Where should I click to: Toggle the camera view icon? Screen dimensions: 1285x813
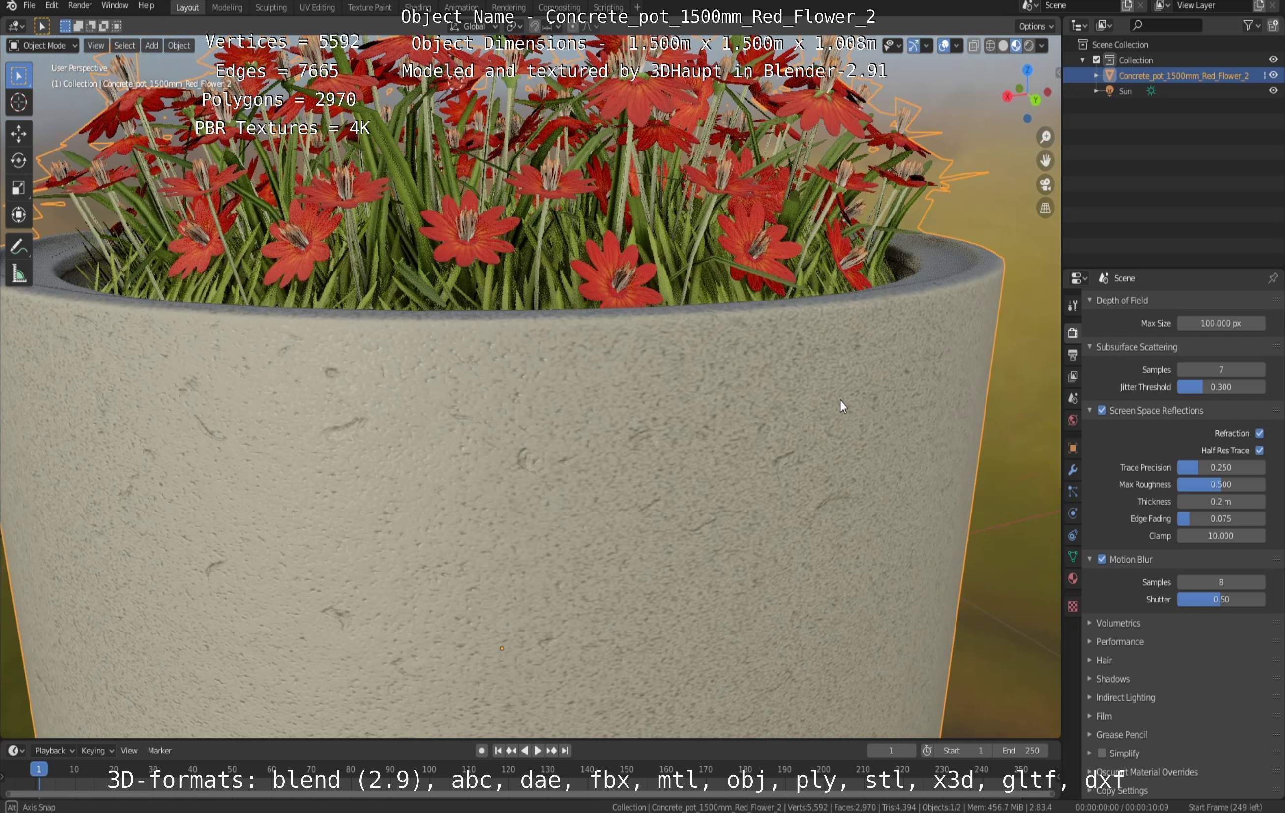[1046, 185]
